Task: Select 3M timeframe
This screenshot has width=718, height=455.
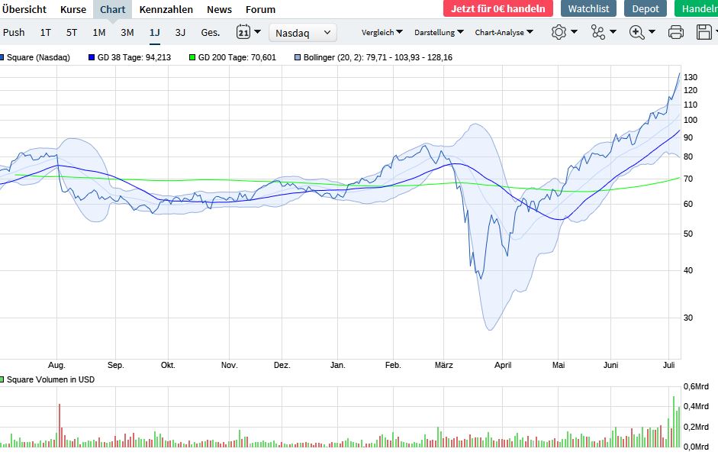Action: tap(127, 33)
